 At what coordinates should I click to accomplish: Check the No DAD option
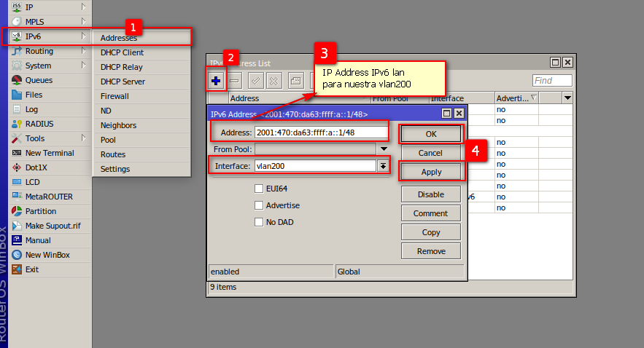point(259,222)
